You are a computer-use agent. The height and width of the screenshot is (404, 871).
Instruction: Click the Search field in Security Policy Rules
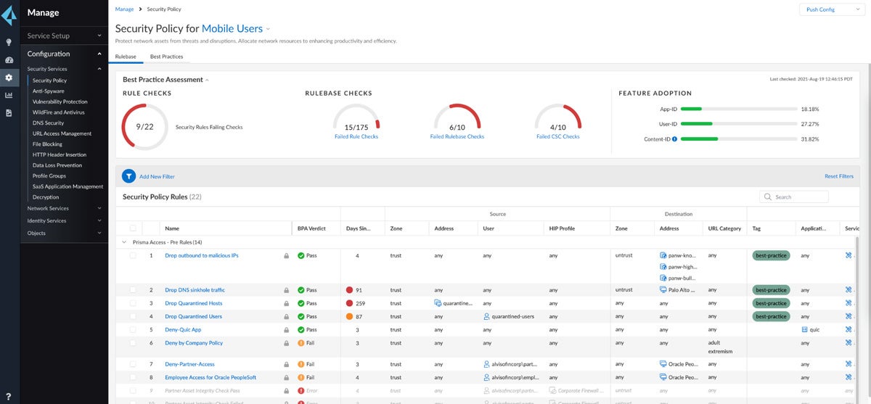tap(794, 197)
